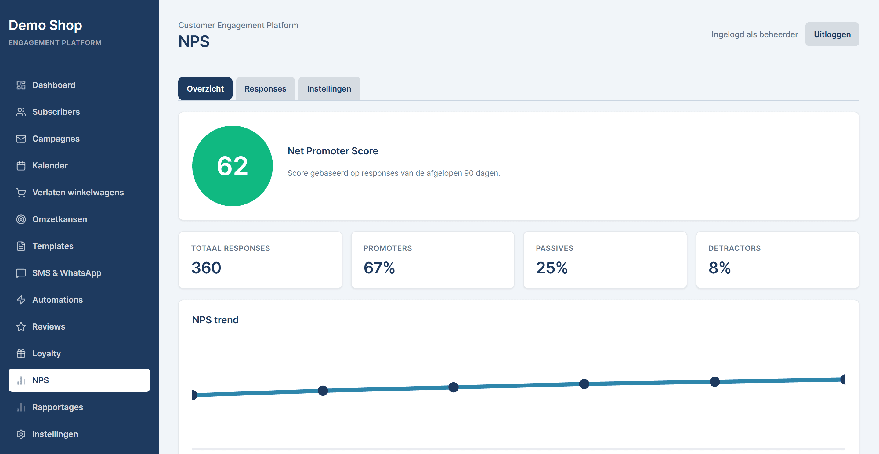Switch to the Overzicht tab
The image size is (879, 454).
pyautogui.click(x=205, y=89)
